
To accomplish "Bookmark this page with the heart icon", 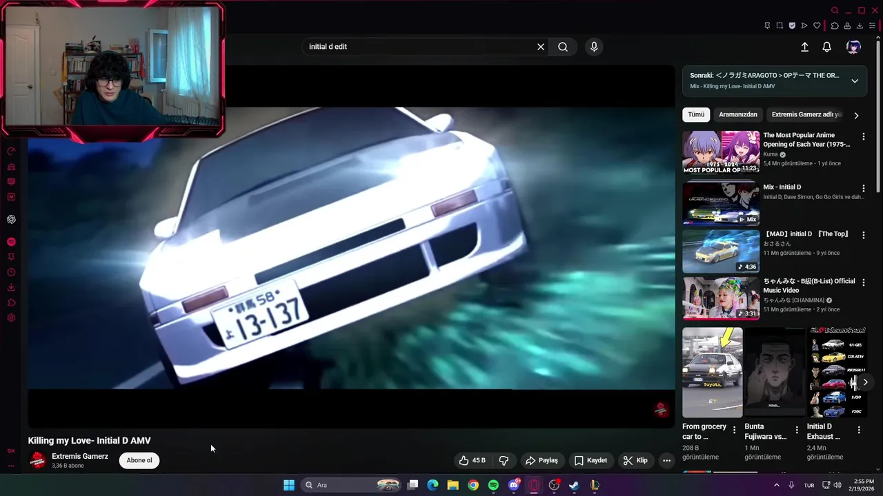I will (x=817, y=25).
